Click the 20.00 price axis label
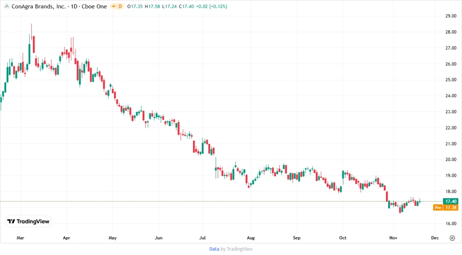The image size is (462, 255). (x=451, y=160)
